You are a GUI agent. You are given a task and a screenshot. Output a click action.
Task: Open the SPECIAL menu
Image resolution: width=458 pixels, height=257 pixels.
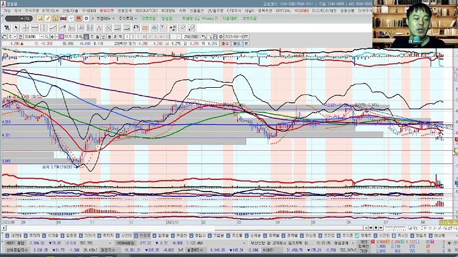[283, 11]
